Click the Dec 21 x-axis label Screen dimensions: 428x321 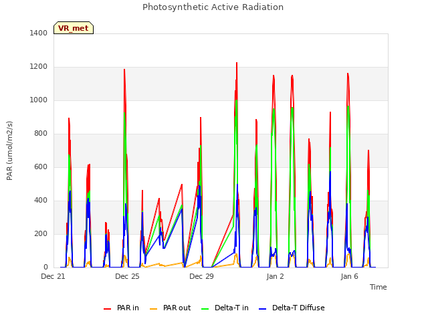[x=53, y=276]
